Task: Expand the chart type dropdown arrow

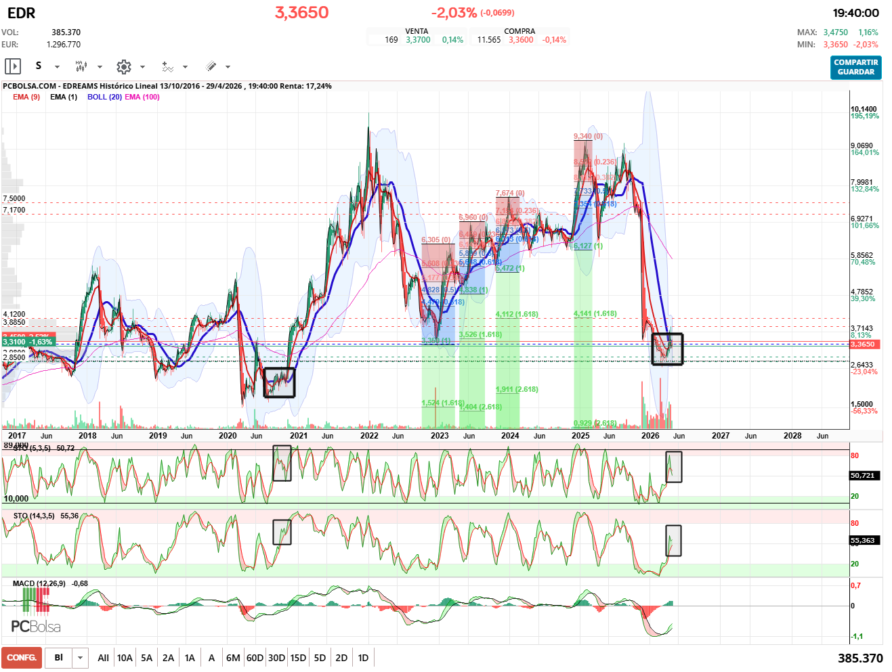Action: (x=100, y=66)
